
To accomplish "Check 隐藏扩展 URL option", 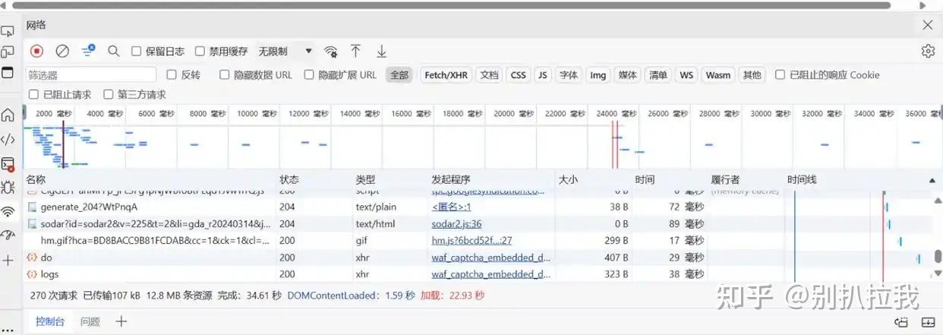I will 309,74.
